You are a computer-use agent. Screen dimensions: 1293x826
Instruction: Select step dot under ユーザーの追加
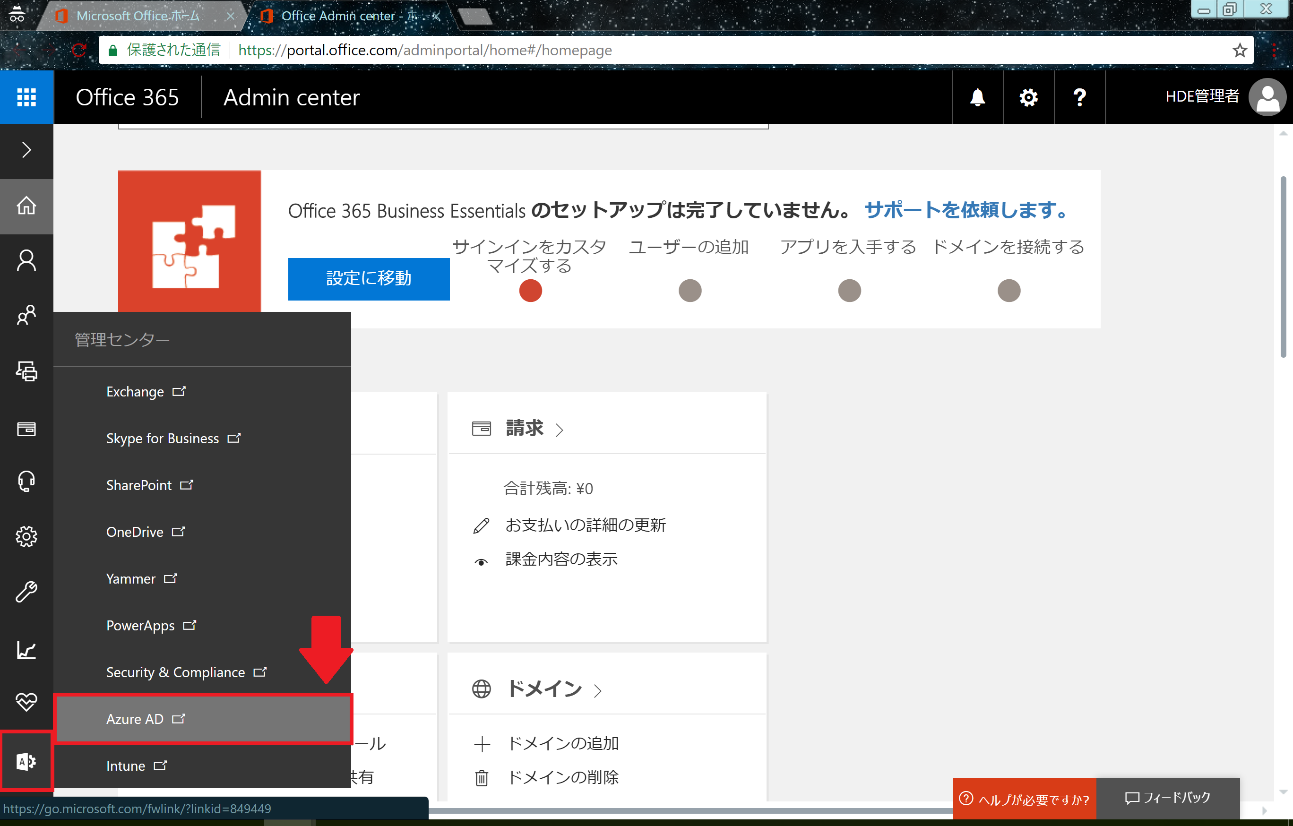[x=690, y=291]
